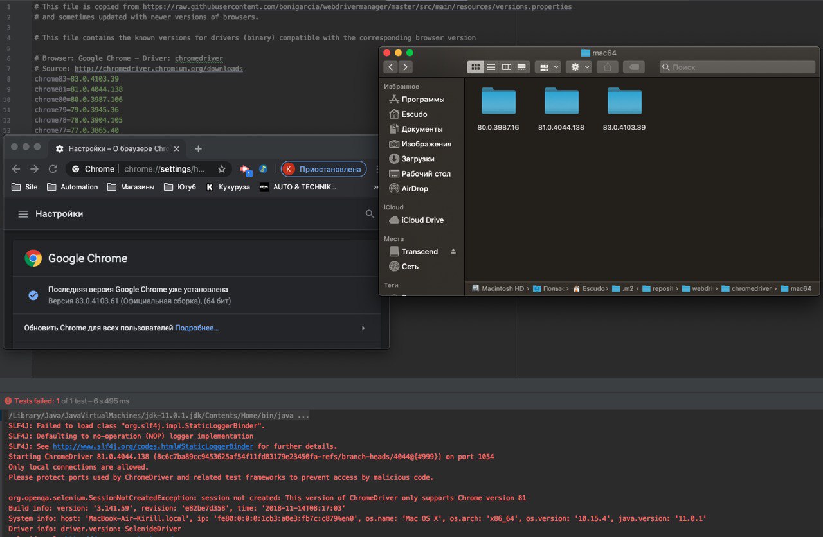Open AUTO & TECHNIK bookmark
The width and height of the screenshot is (823, 537).
click(x=298, y=187)
